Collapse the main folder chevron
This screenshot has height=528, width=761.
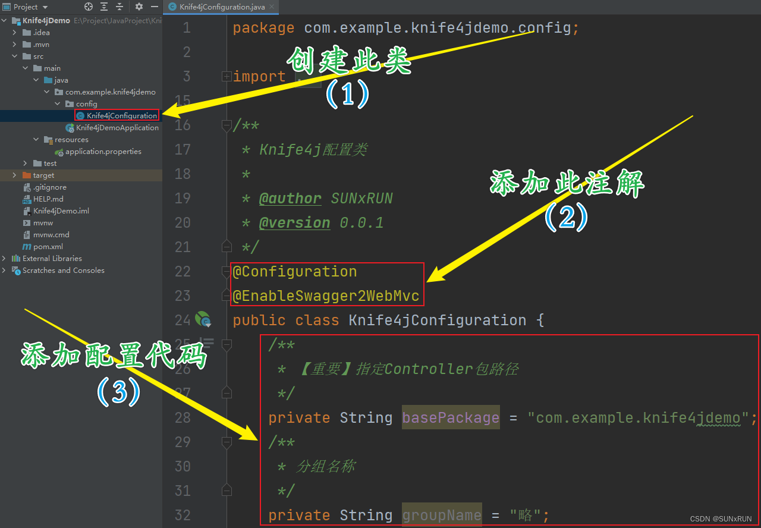(x=26, y=68)
